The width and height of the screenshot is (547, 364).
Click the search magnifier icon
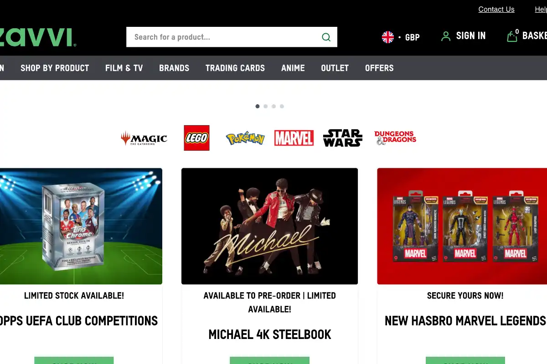pyautogui.click(x=326, y=37)
